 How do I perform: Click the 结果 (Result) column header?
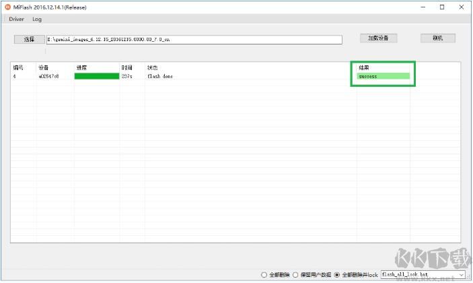click(x=364, y=67)
